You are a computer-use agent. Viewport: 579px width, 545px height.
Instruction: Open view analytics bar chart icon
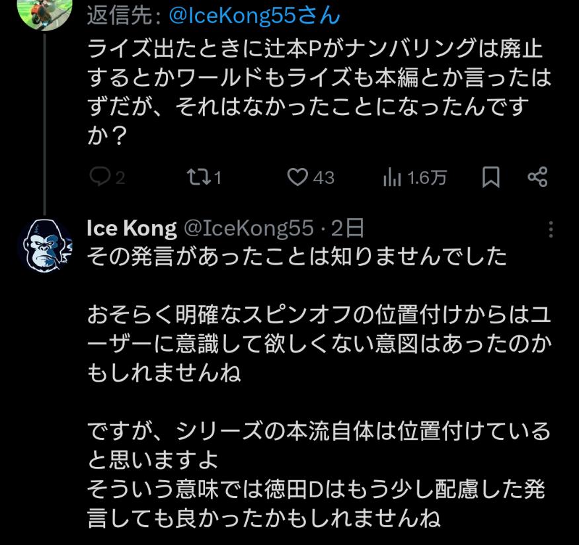pyautogui.click(x=393, y=177)
